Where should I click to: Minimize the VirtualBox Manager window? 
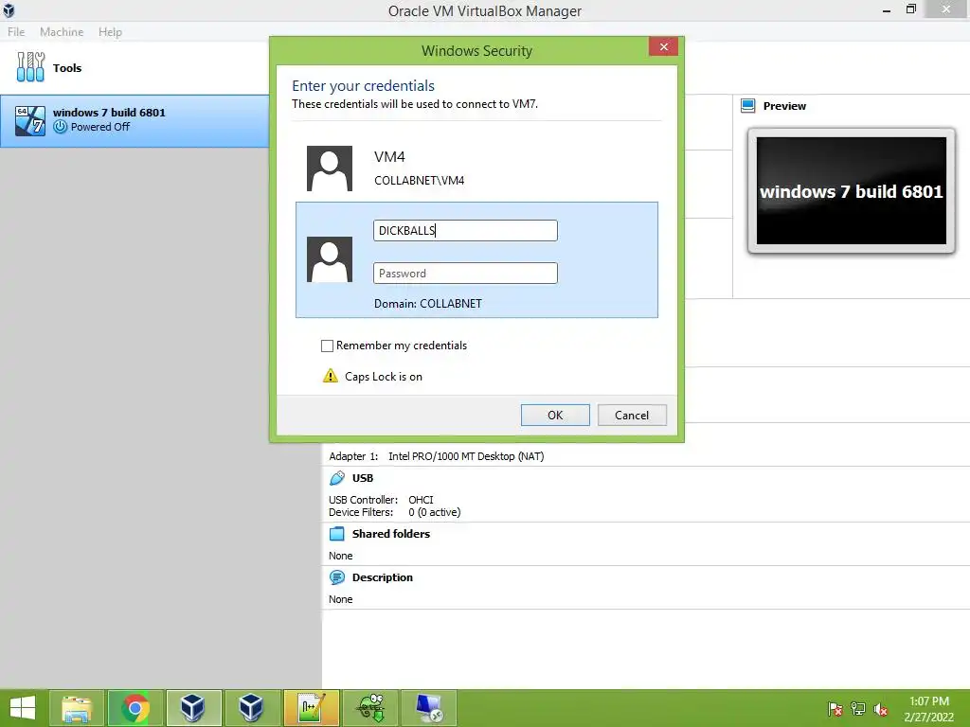click(886, 9)
